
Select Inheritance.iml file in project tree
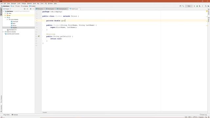click(12, 30)
